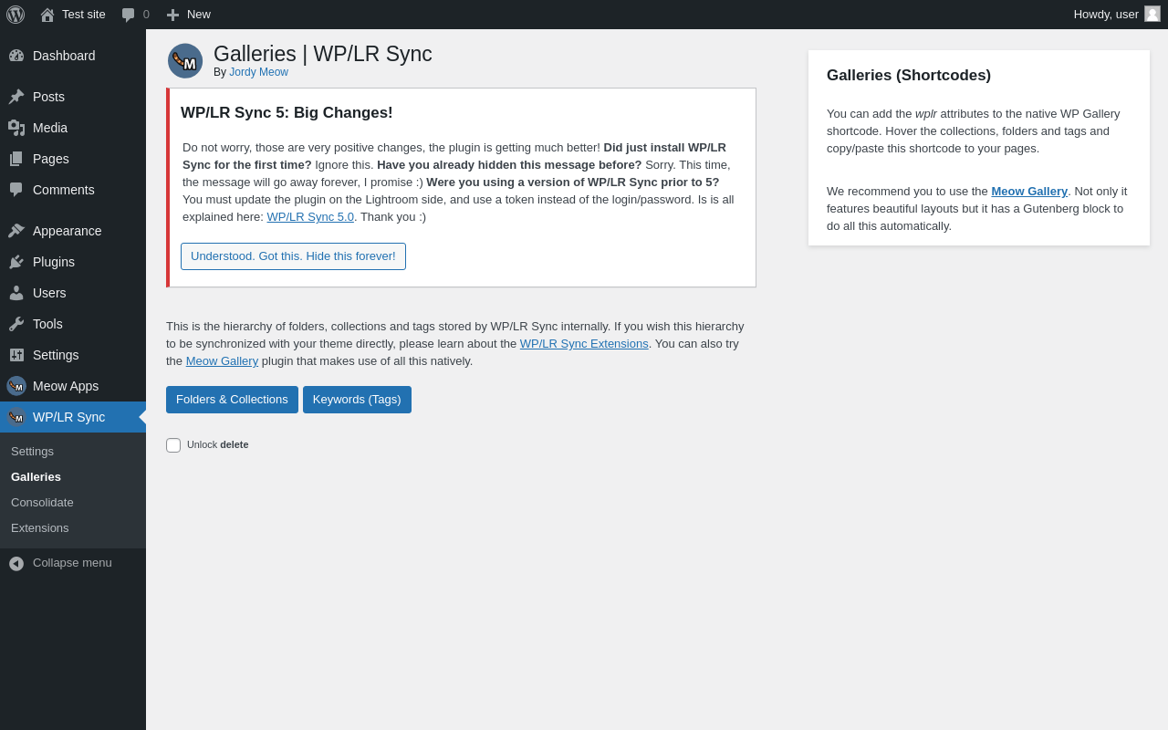Click the WP/LR Sync 5: Big Changes! heading
This screenshot has height=730, width=1168.
click(287, 113)
